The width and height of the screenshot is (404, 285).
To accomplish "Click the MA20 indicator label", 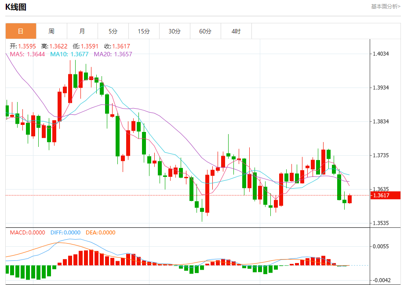I will [x=113, y=54].
